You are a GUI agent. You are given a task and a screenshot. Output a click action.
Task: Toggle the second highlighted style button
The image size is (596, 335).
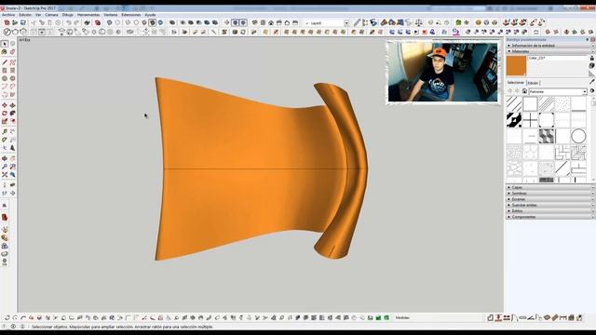243,22
